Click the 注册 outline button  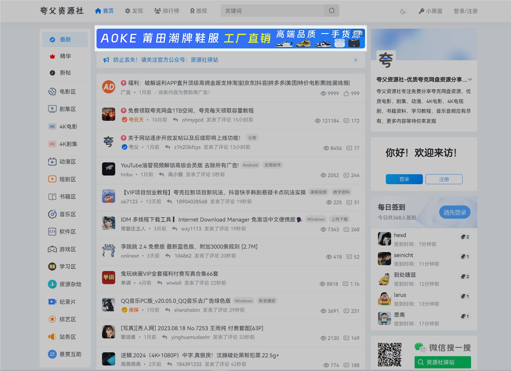point(444,179)
